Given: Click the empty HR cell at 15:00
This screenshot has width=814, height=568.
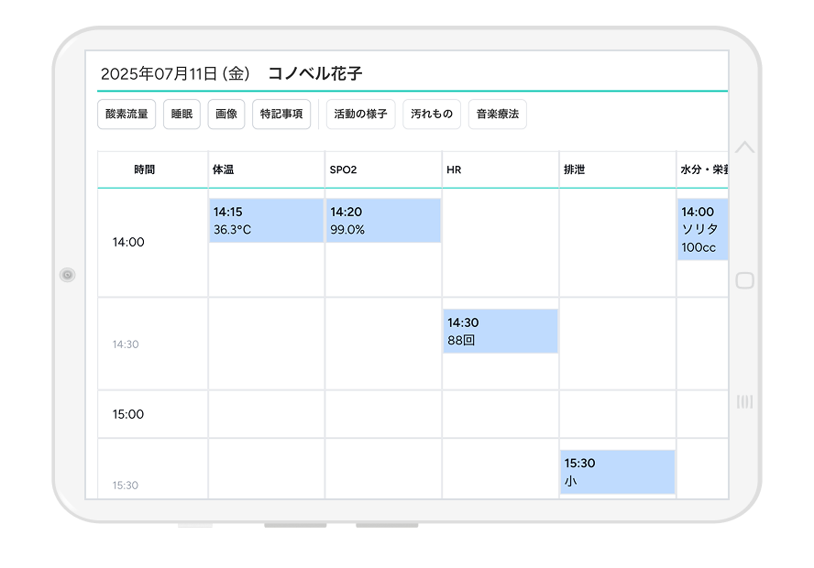Looking at the screenshot, I should pos(500,414).
